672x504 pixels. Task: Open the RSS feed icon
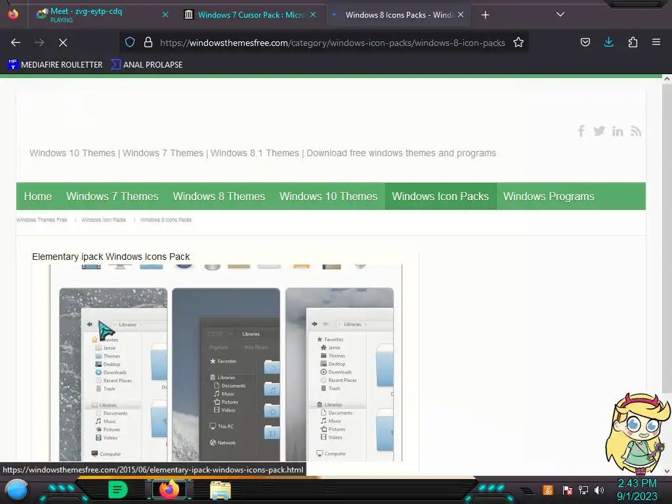pyautogui.click(x=636, y=131)
